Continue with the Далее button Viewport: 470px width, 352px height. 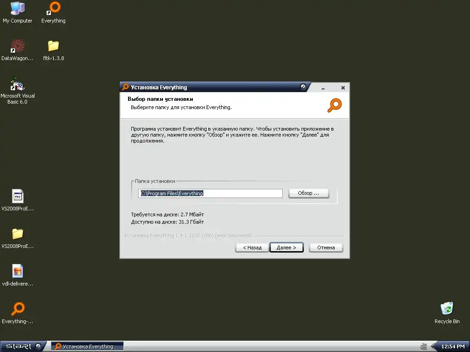[286, 247]
